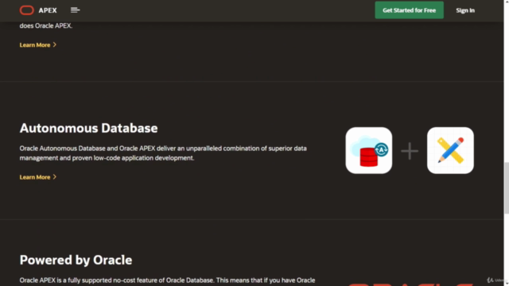
Task: Click the APEX brand text
Action: pos(48,10)
